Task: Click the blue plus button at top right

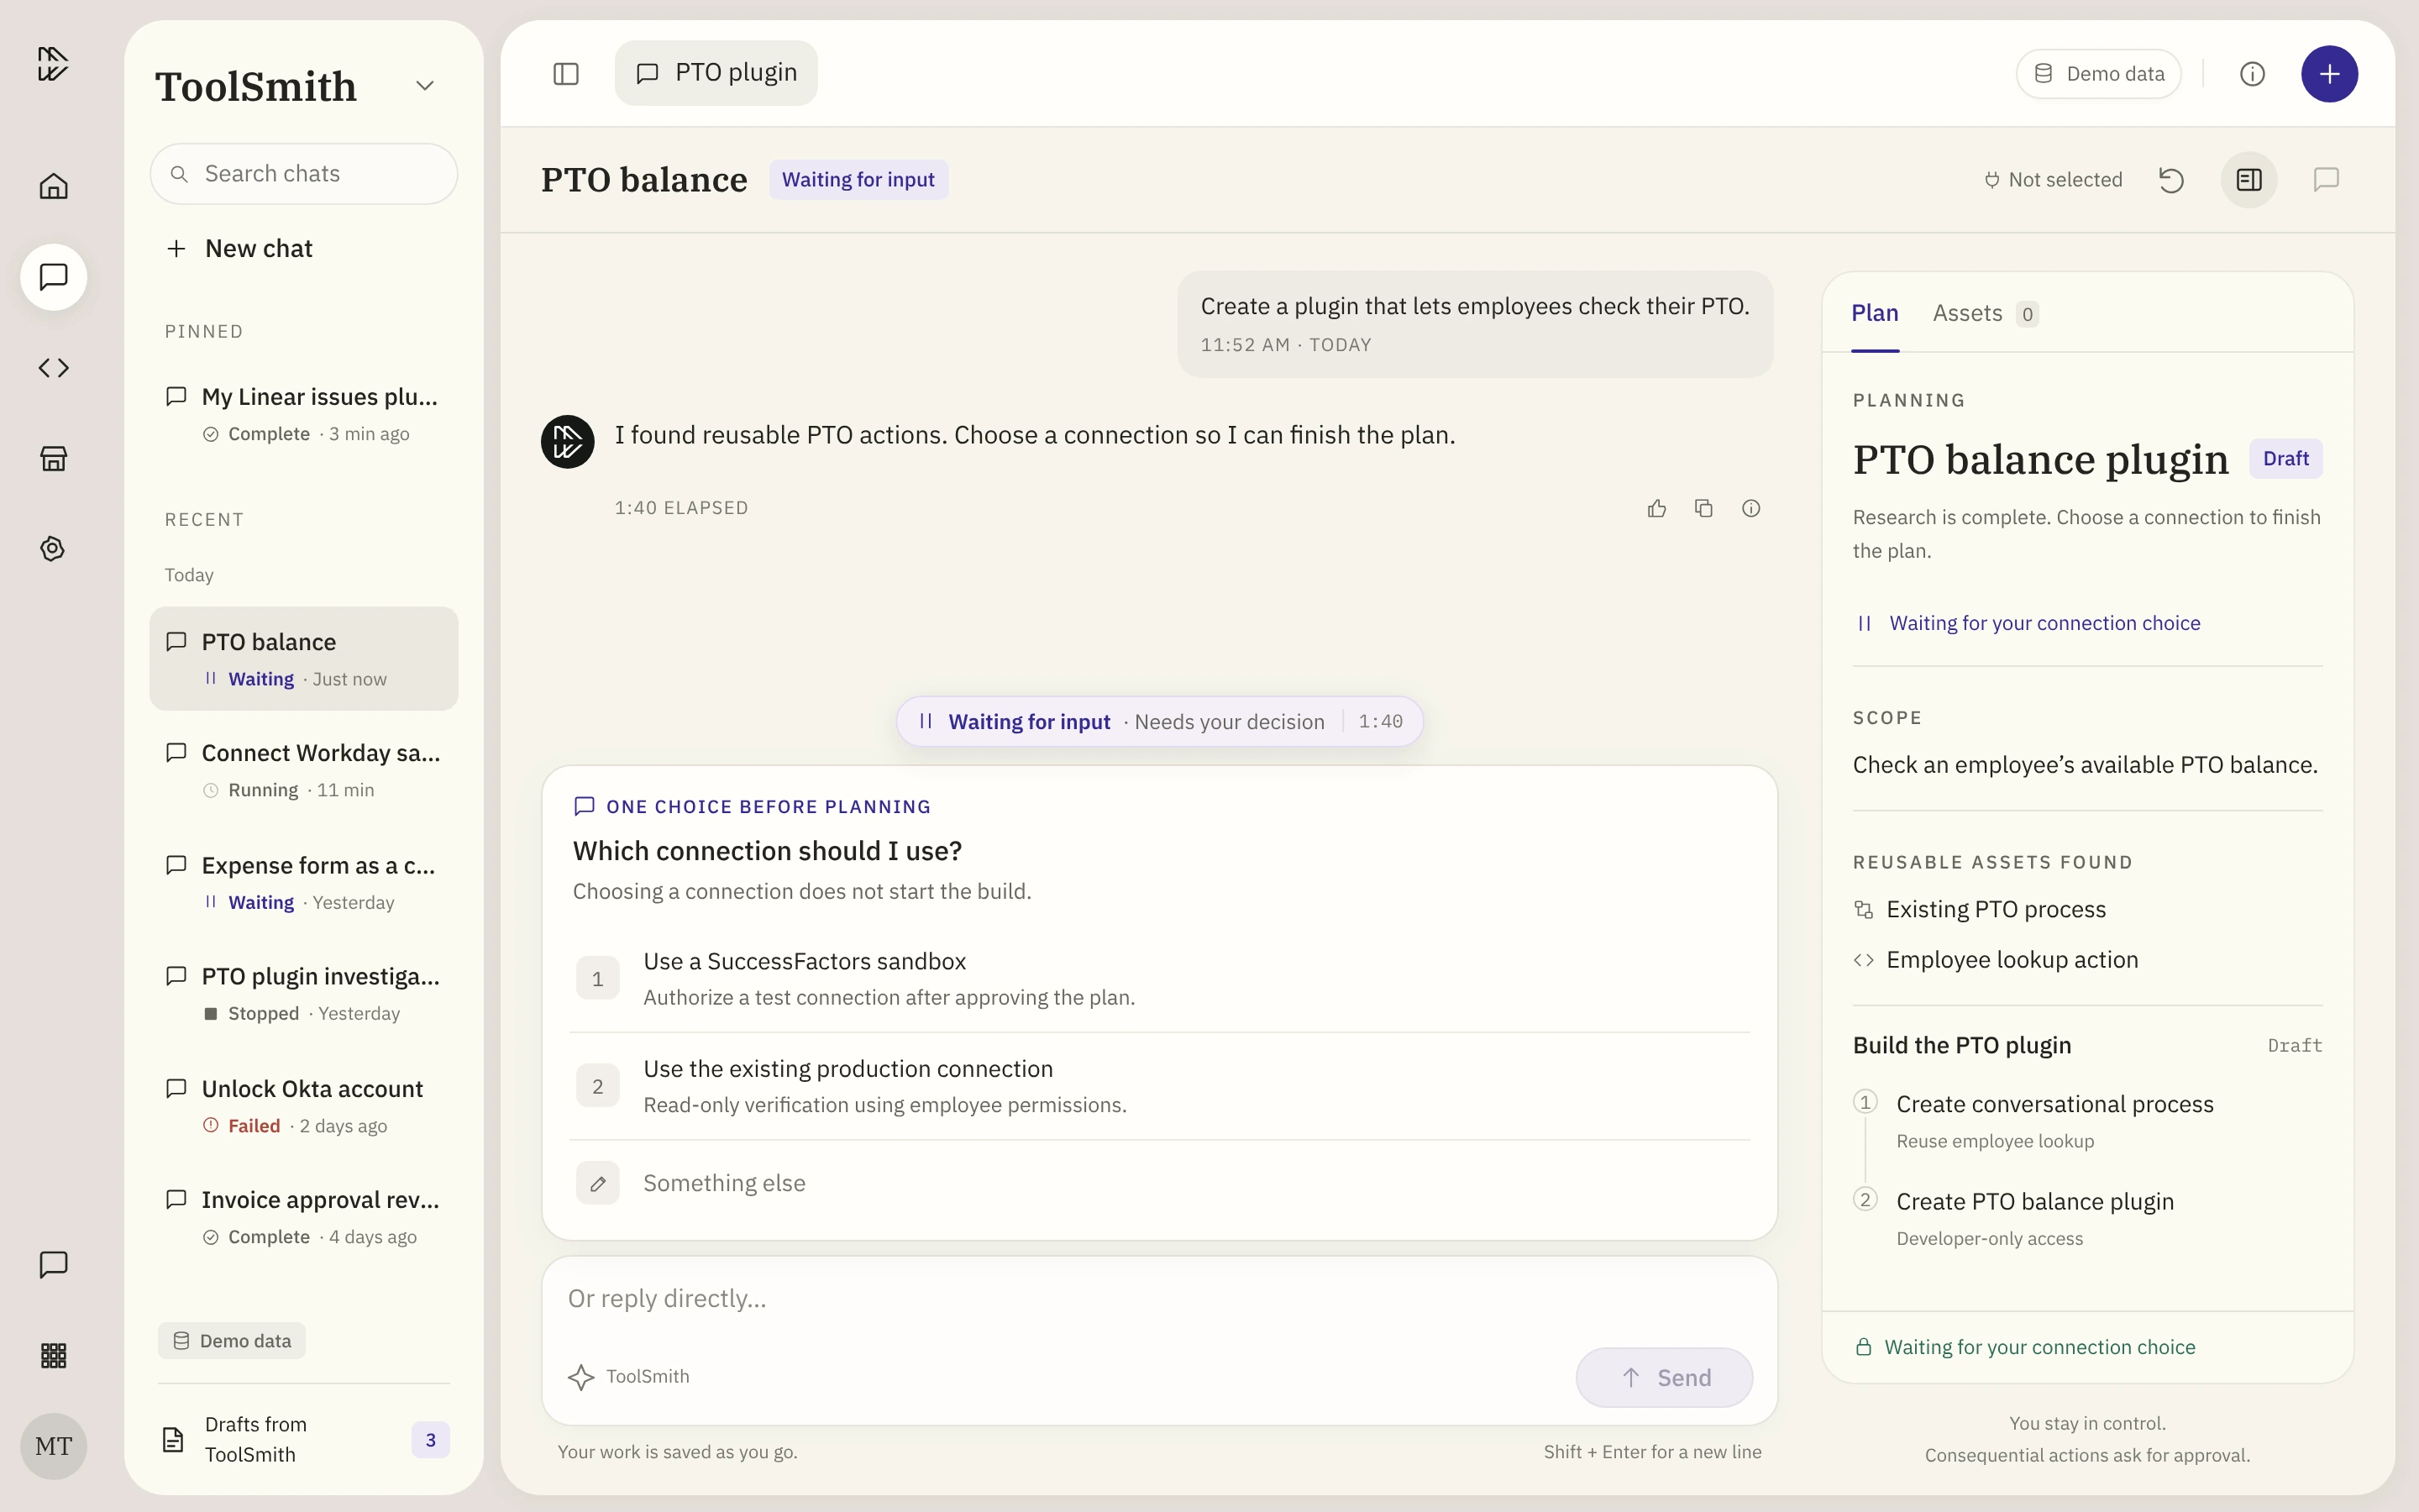Action: [2329, 73]
